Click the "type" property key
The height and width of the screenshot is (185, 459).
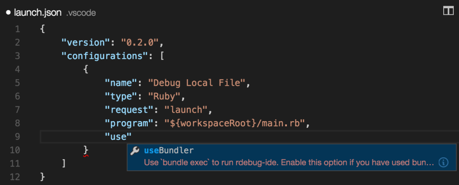tap(121, 97)
